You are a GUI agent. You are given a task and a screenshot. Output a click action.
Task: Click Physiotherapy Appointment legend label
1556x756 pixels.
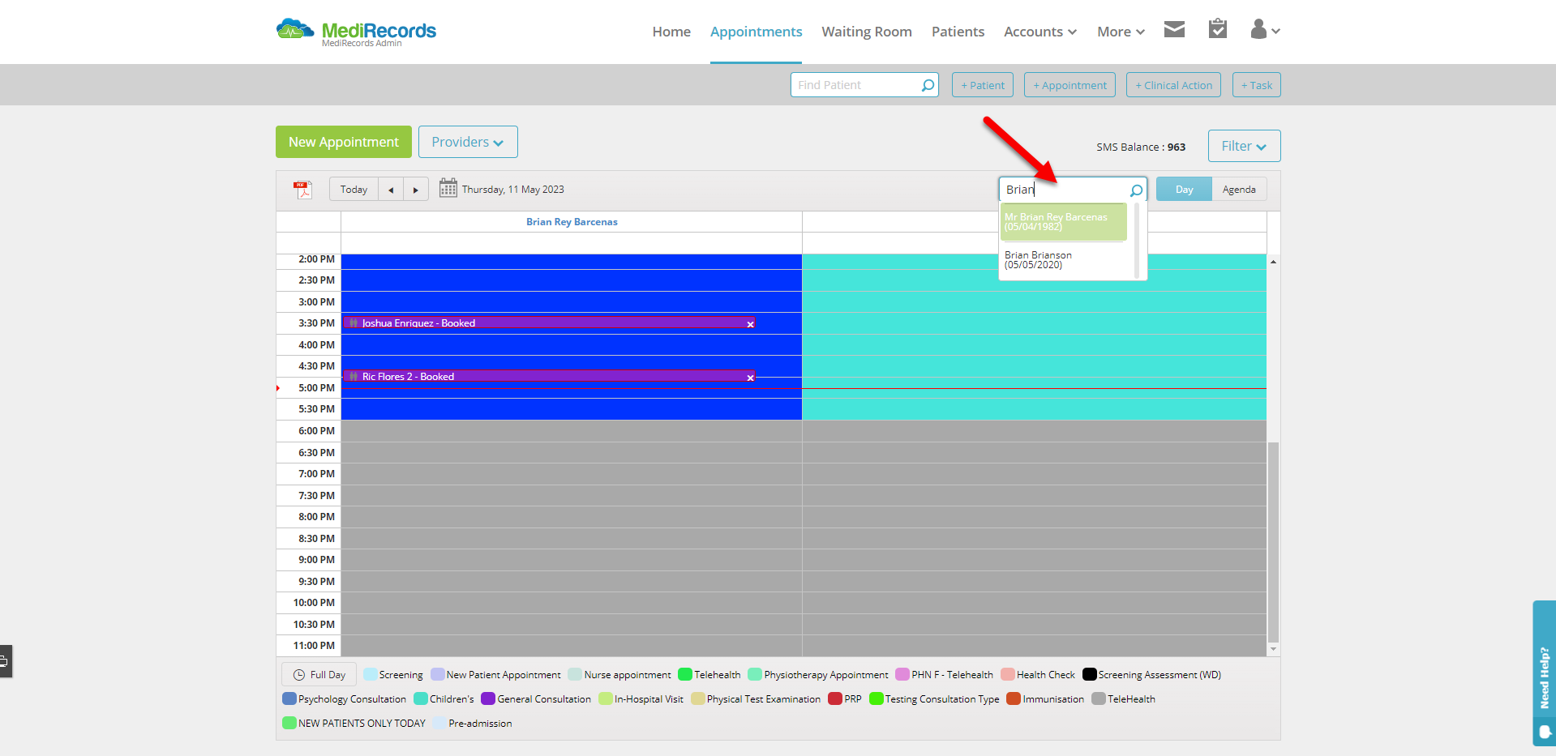click(x=826, y=675)
